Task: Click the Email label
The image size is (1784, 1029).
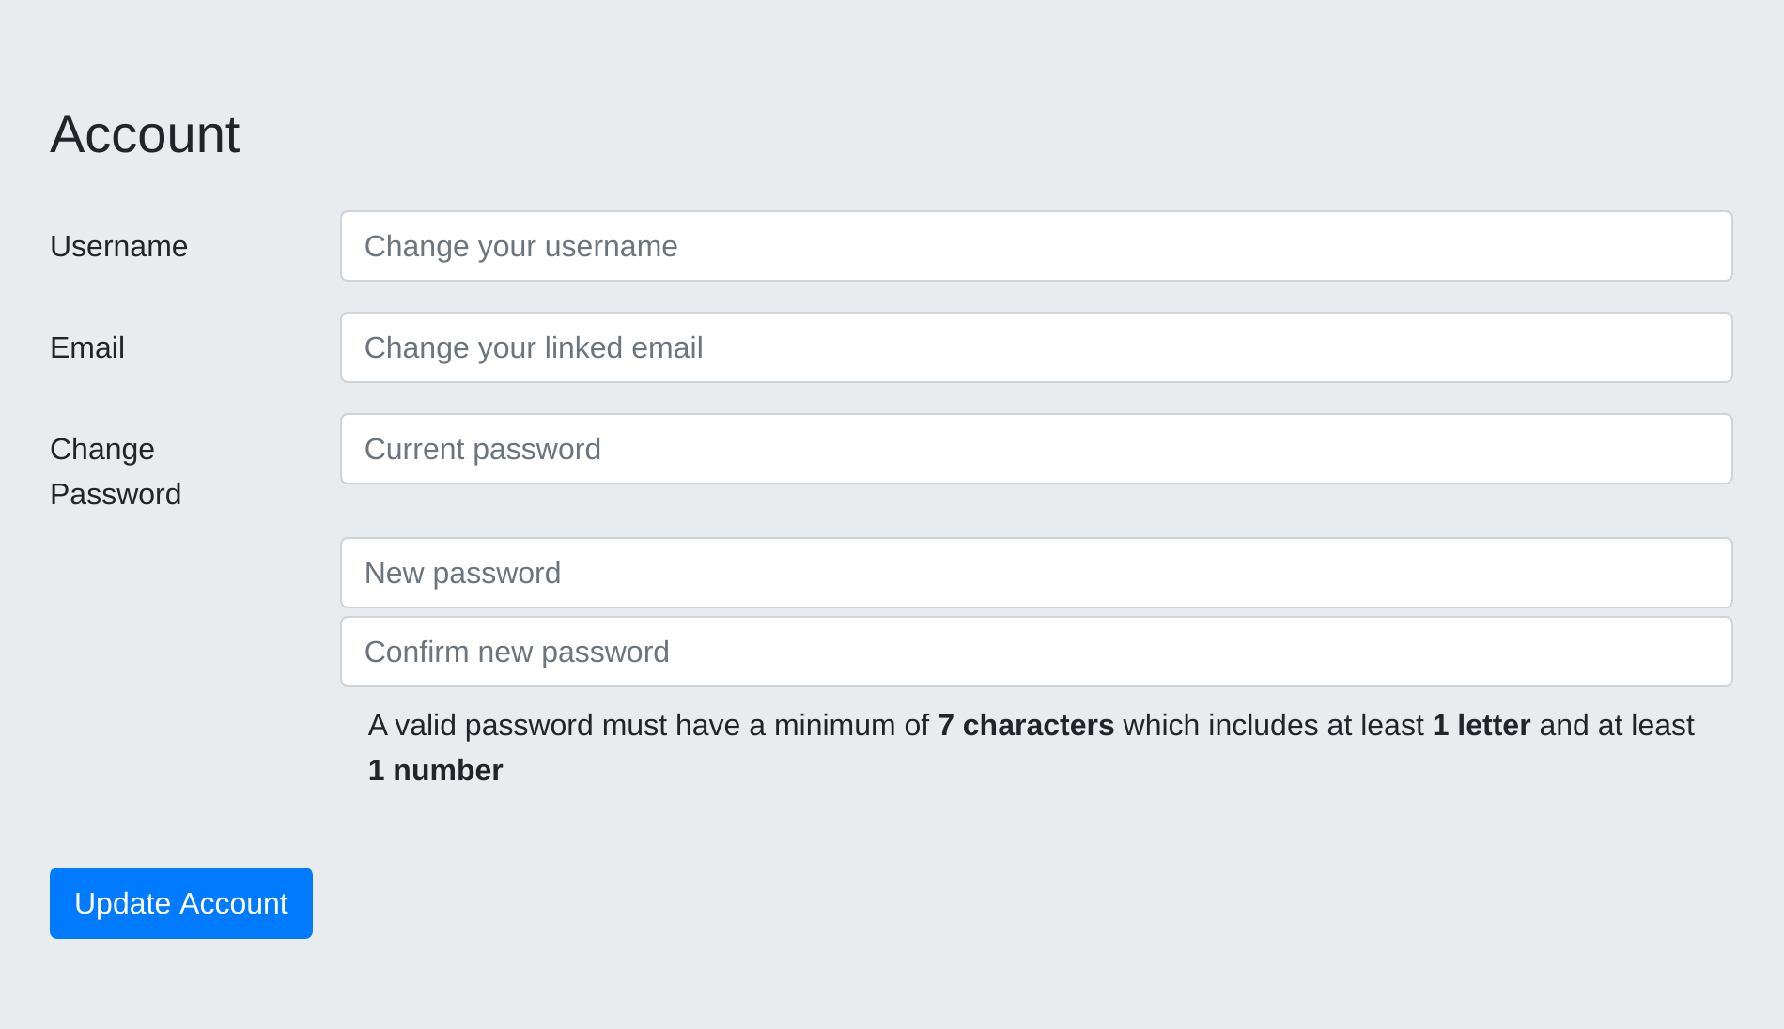Action: (86, 347)
